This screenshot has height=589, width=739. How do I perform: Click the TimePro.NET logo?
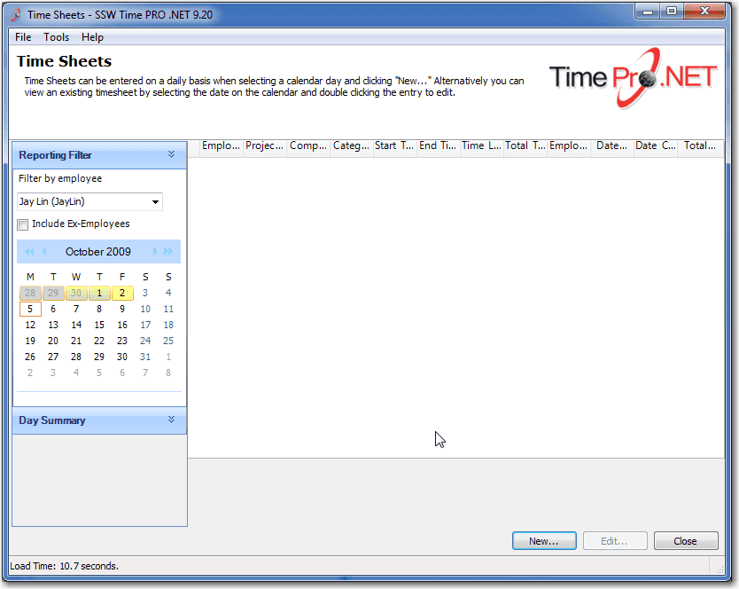pyautogui.click(x=632, y=78)
